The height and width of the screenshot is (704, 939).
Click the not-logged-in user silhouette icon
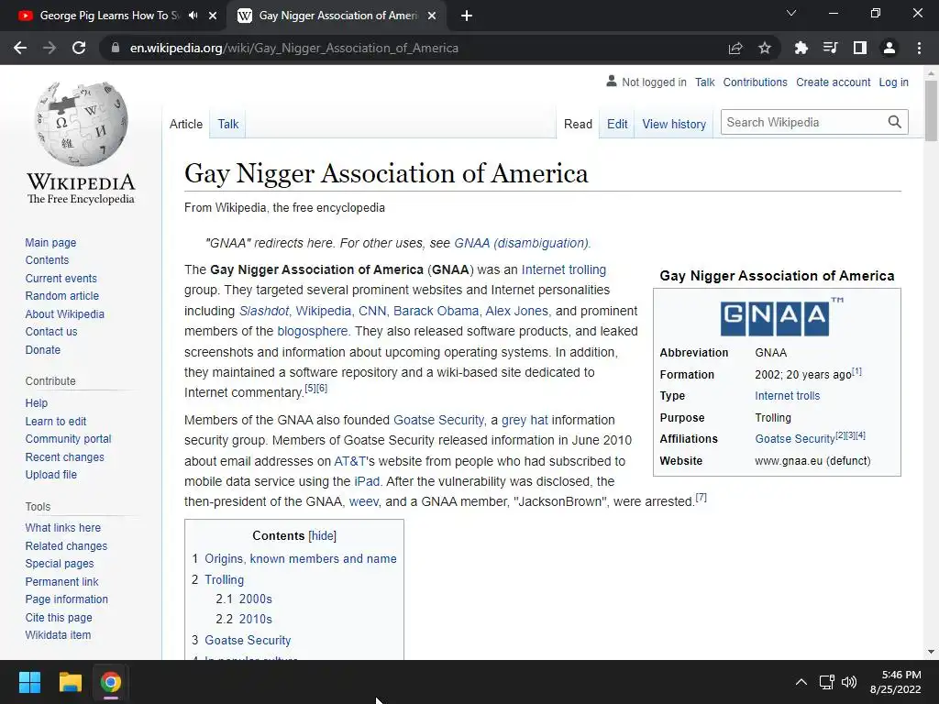point(611,81)
